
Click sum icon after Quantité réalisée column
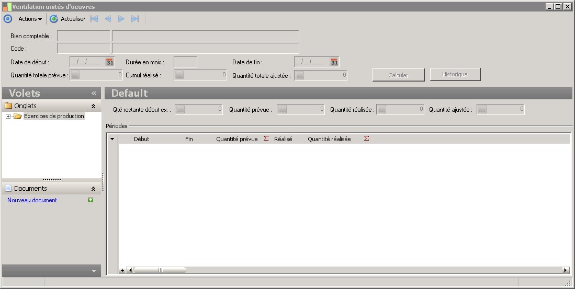[x=366, y=138]
